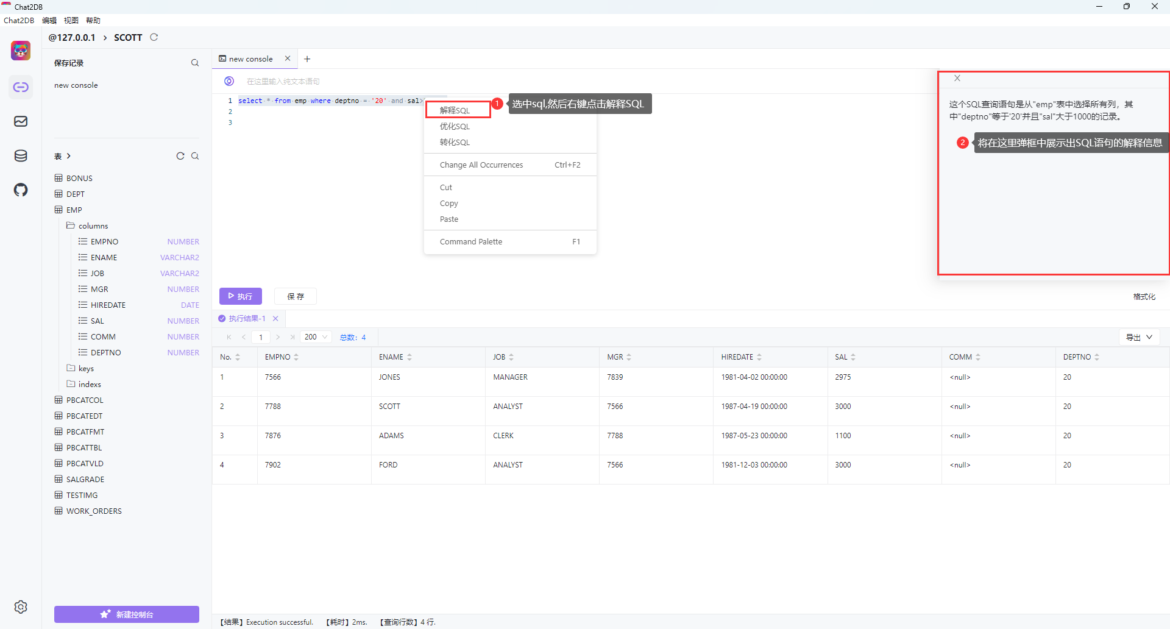Sort by the JOB column

click(511, 357)
